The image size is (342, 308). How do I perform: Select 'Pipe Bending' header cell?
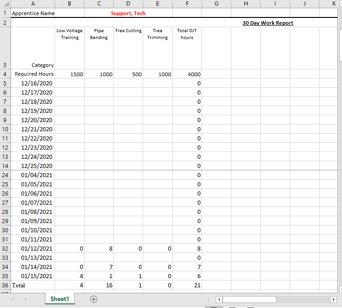click(x=99, y=48)
